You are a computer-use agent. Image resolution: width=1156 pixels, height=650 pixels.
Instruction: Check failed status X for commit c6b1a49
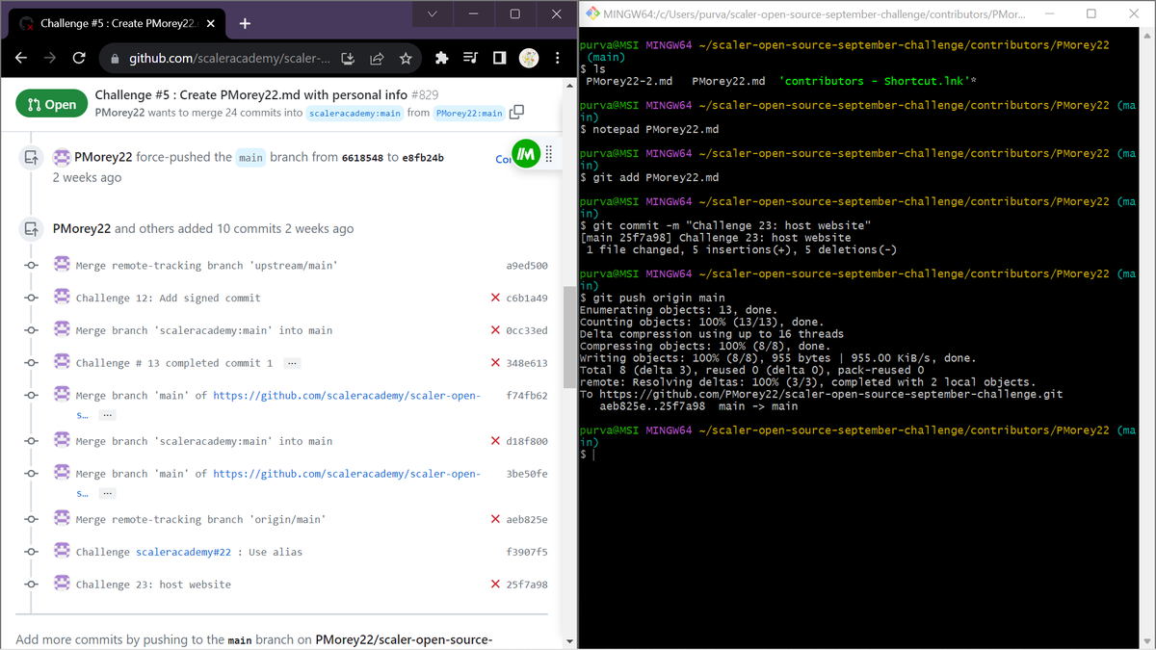click(495, 298)
